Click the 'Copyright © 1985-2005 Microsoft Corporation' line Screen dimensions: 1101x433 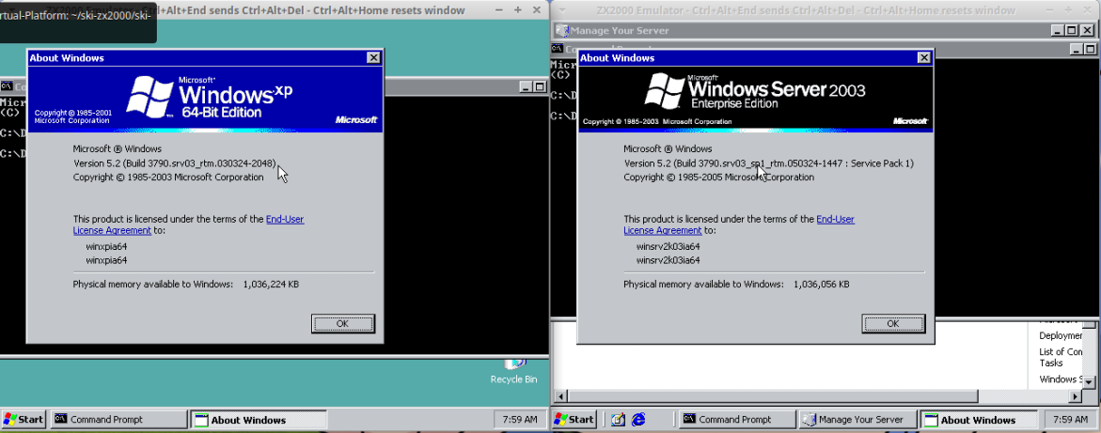[x=719, y=177]
